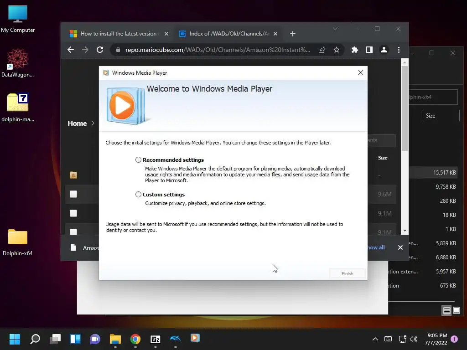Click the Finish button in Media Player setup
The height and width of the screenshot is (350, 467).
(347, 273)
